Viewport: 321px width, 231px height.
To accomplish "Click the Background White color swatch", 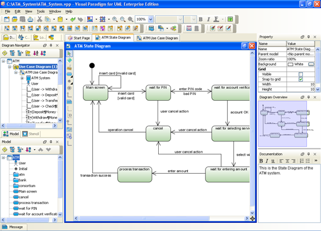I will 290,64.
